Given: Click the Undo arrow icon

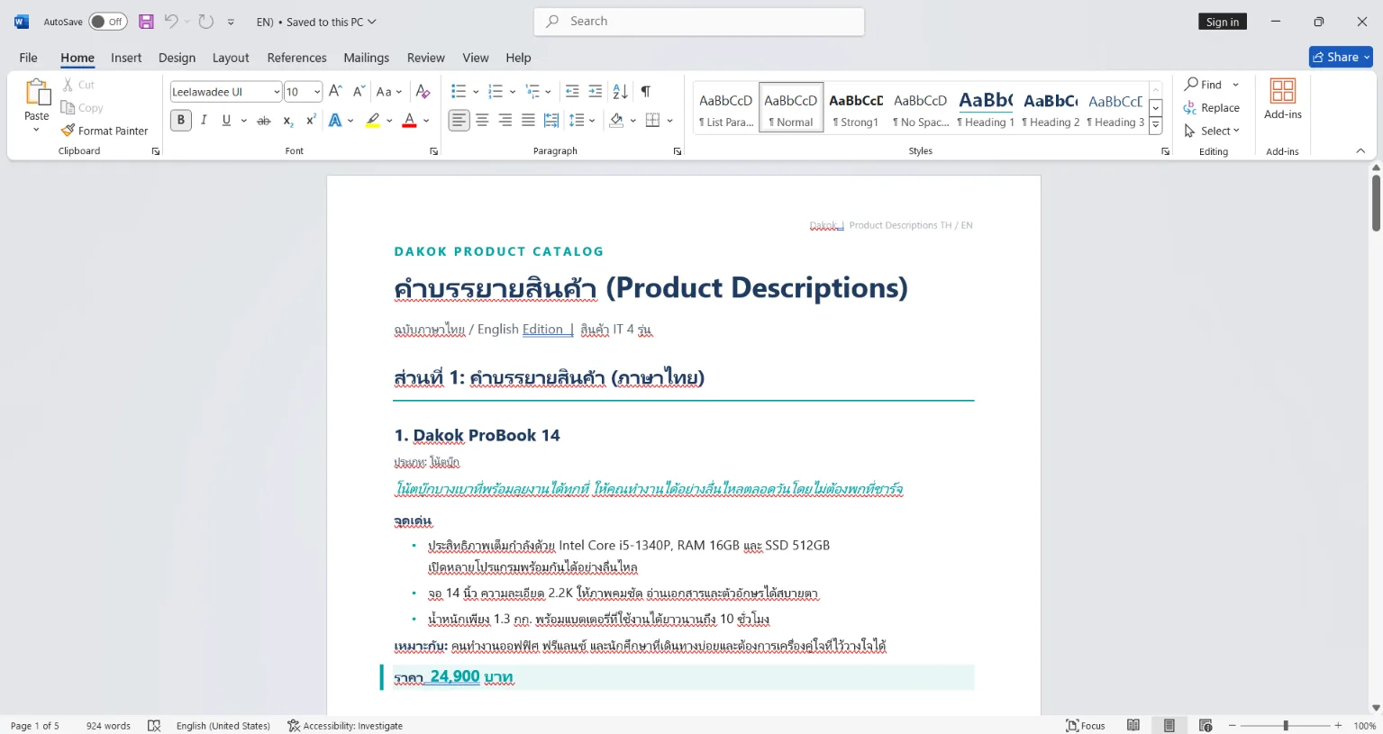Looking at the screenshot, I should pos(171,22).
